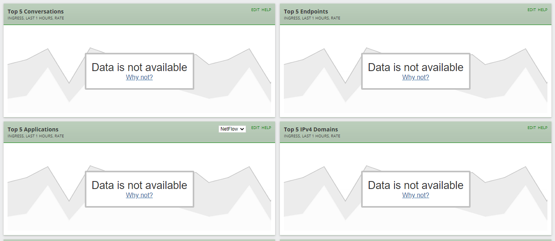Click EDIT on the Top 5 Conversations widget
This screenshot has width=555, height=241.
tap(255, 10)
